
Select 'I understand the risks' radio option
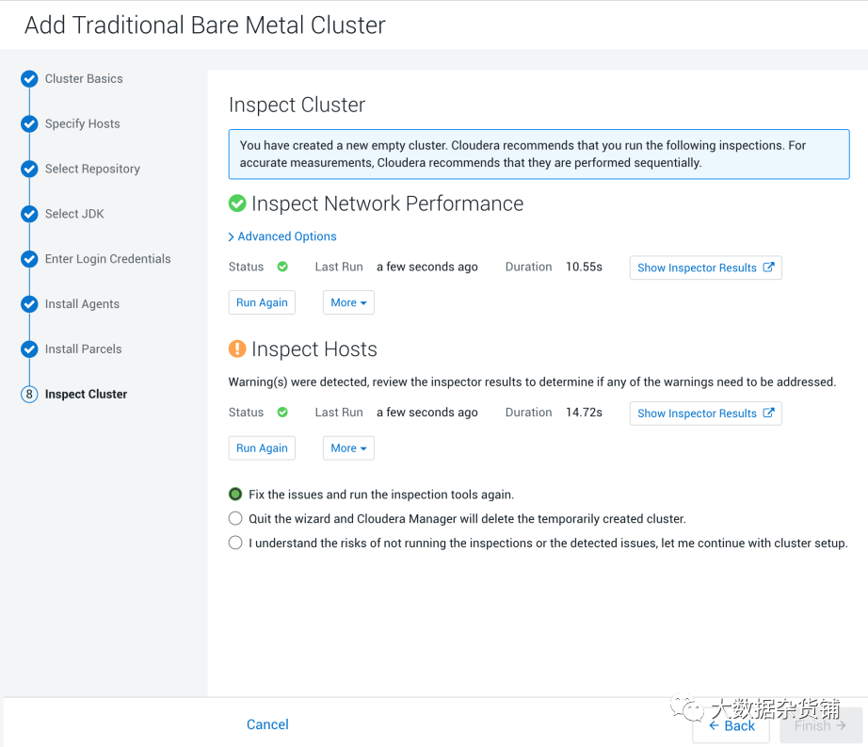point(235,543)
